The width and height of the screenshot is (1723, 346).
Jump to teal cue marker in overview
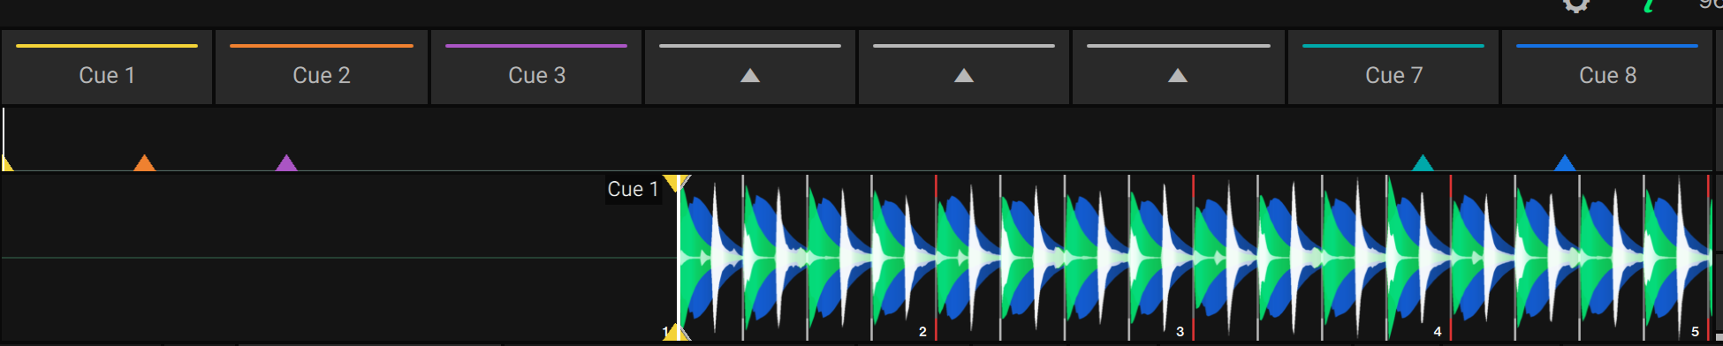[x=1423, y=163]
